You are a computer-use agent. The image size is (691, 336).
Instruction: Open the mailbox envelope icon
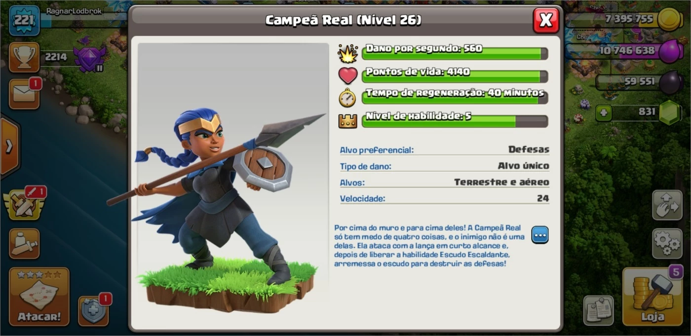(24, 94)
